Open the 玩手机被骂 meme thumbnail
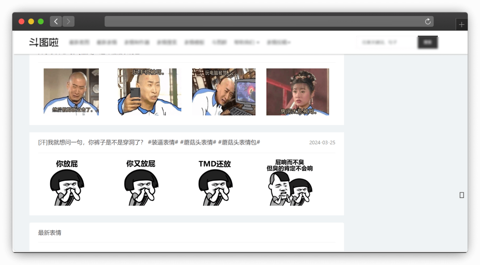Image resolution: width=480 pixels, height=265 pixels. pos(150,92)
